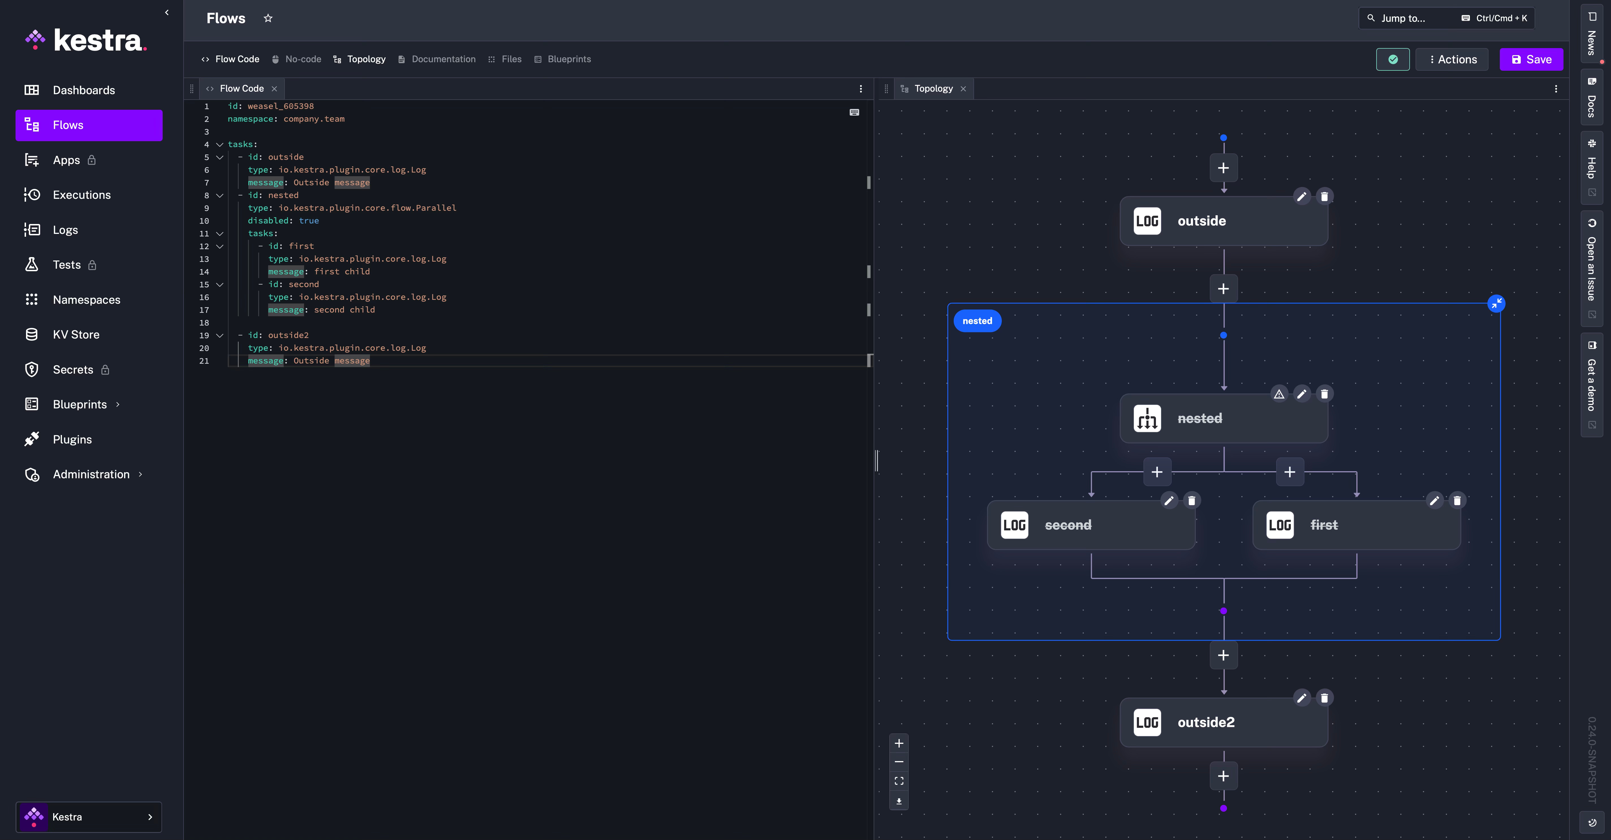This screenshot has width=1611, height=840.
Task: Open the Files tab
Action: 505,59
